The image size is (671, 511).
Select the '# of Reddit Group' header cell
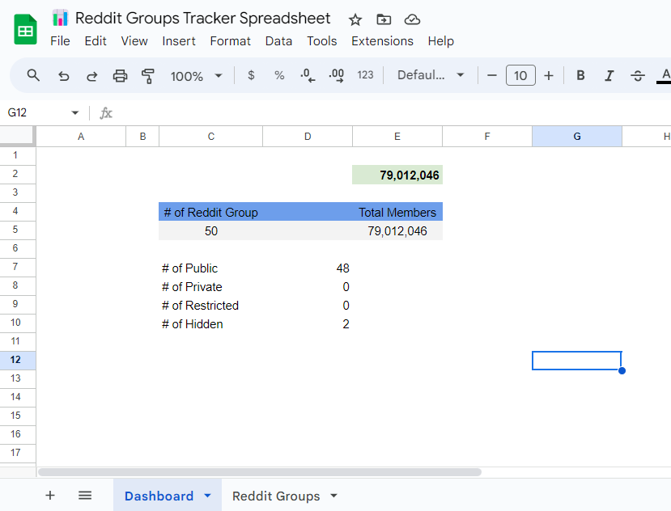tap(210, 212)
